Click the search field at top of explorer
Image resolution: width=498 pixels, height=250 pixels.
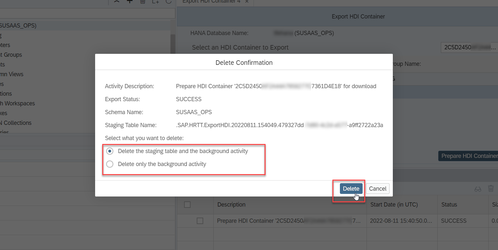click(x=88, y=13)
